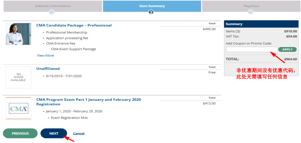Open the Unaffiliated item link

[48, 69]
